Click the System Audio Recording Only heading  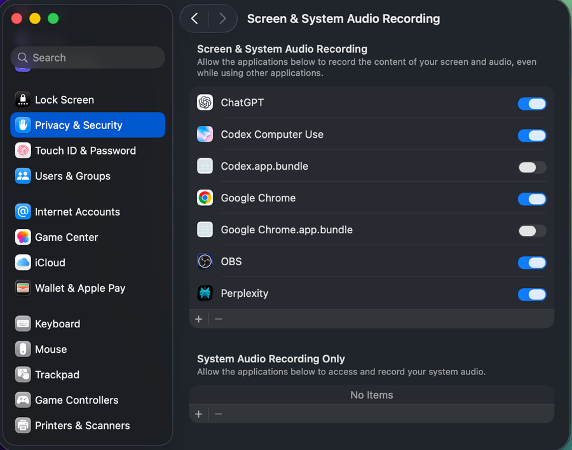pyautogui.click(x=271, y=358)
